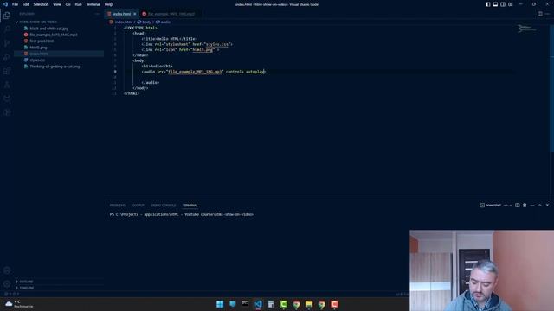
Task: Open the terminal launch profile dropdown arrow
Action: click(511, 206)
